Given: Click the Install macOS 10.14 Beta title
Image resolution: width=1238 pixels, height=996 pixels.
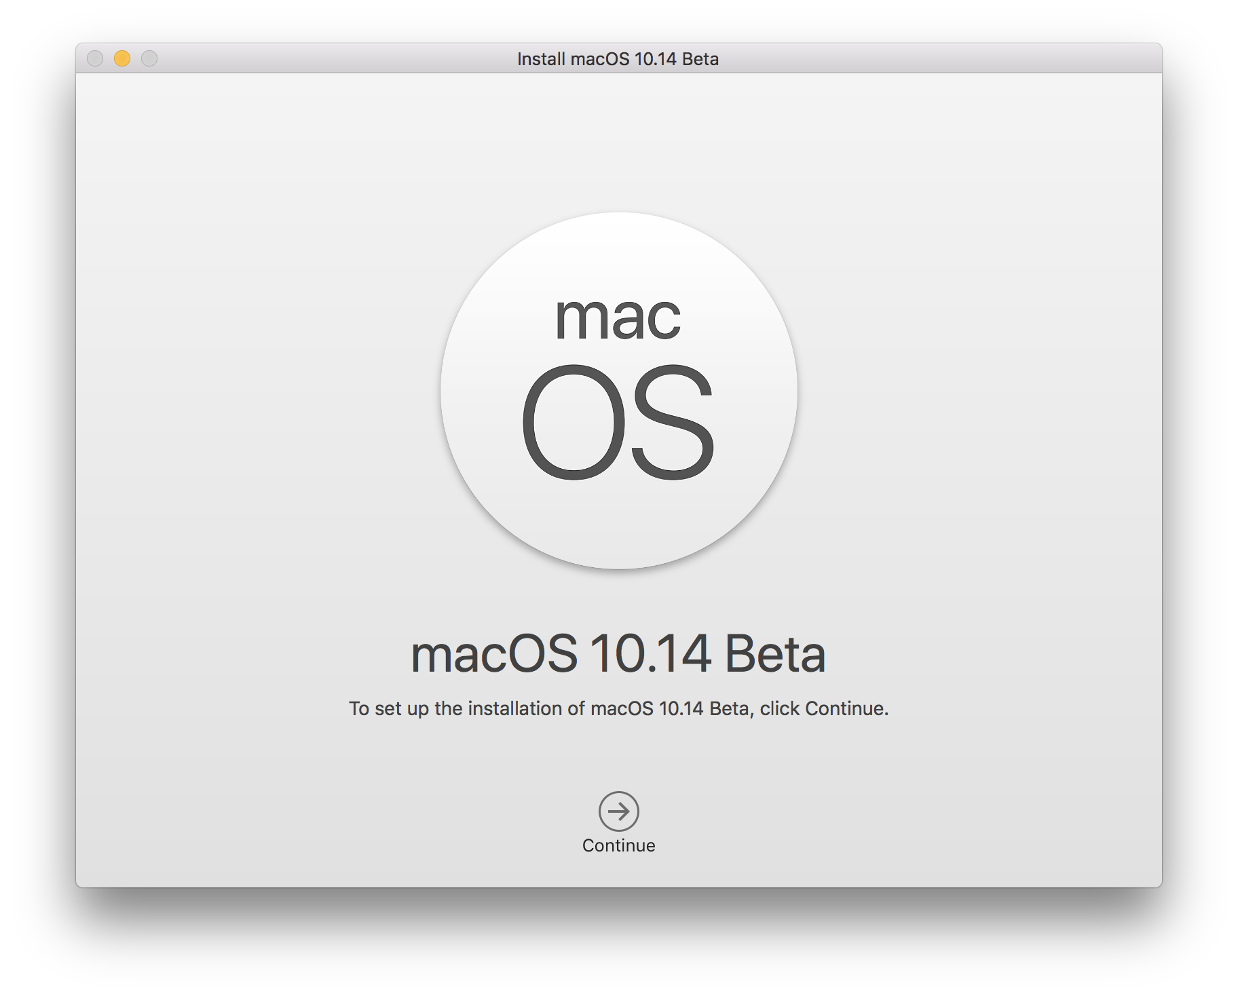Looking at the screenshot, I should [618, 59].
